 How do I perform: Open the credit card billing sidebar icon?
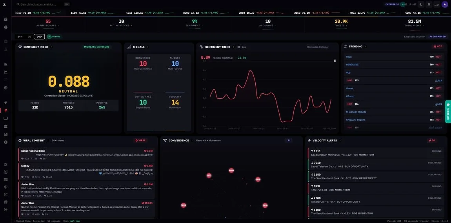pos(6,179)
